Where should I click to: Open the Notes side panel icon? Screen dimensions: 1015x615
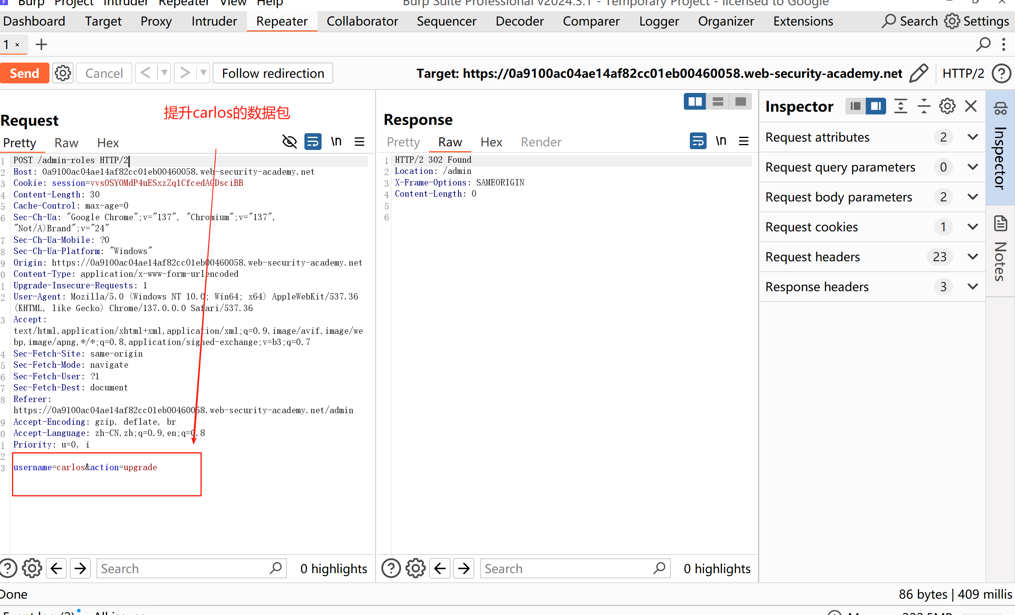[1000, 224]
